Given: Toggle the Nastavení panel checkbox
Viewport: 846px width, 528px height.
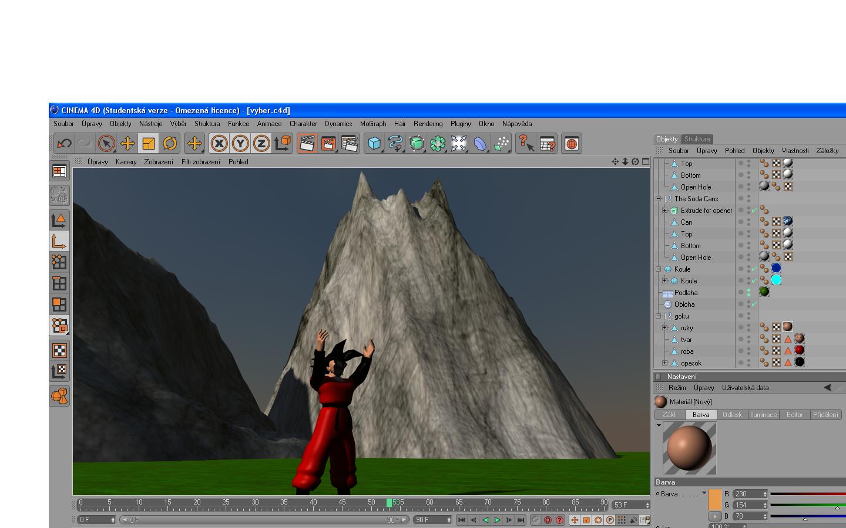Looking at the screenshot, I should tap(659, 377).
